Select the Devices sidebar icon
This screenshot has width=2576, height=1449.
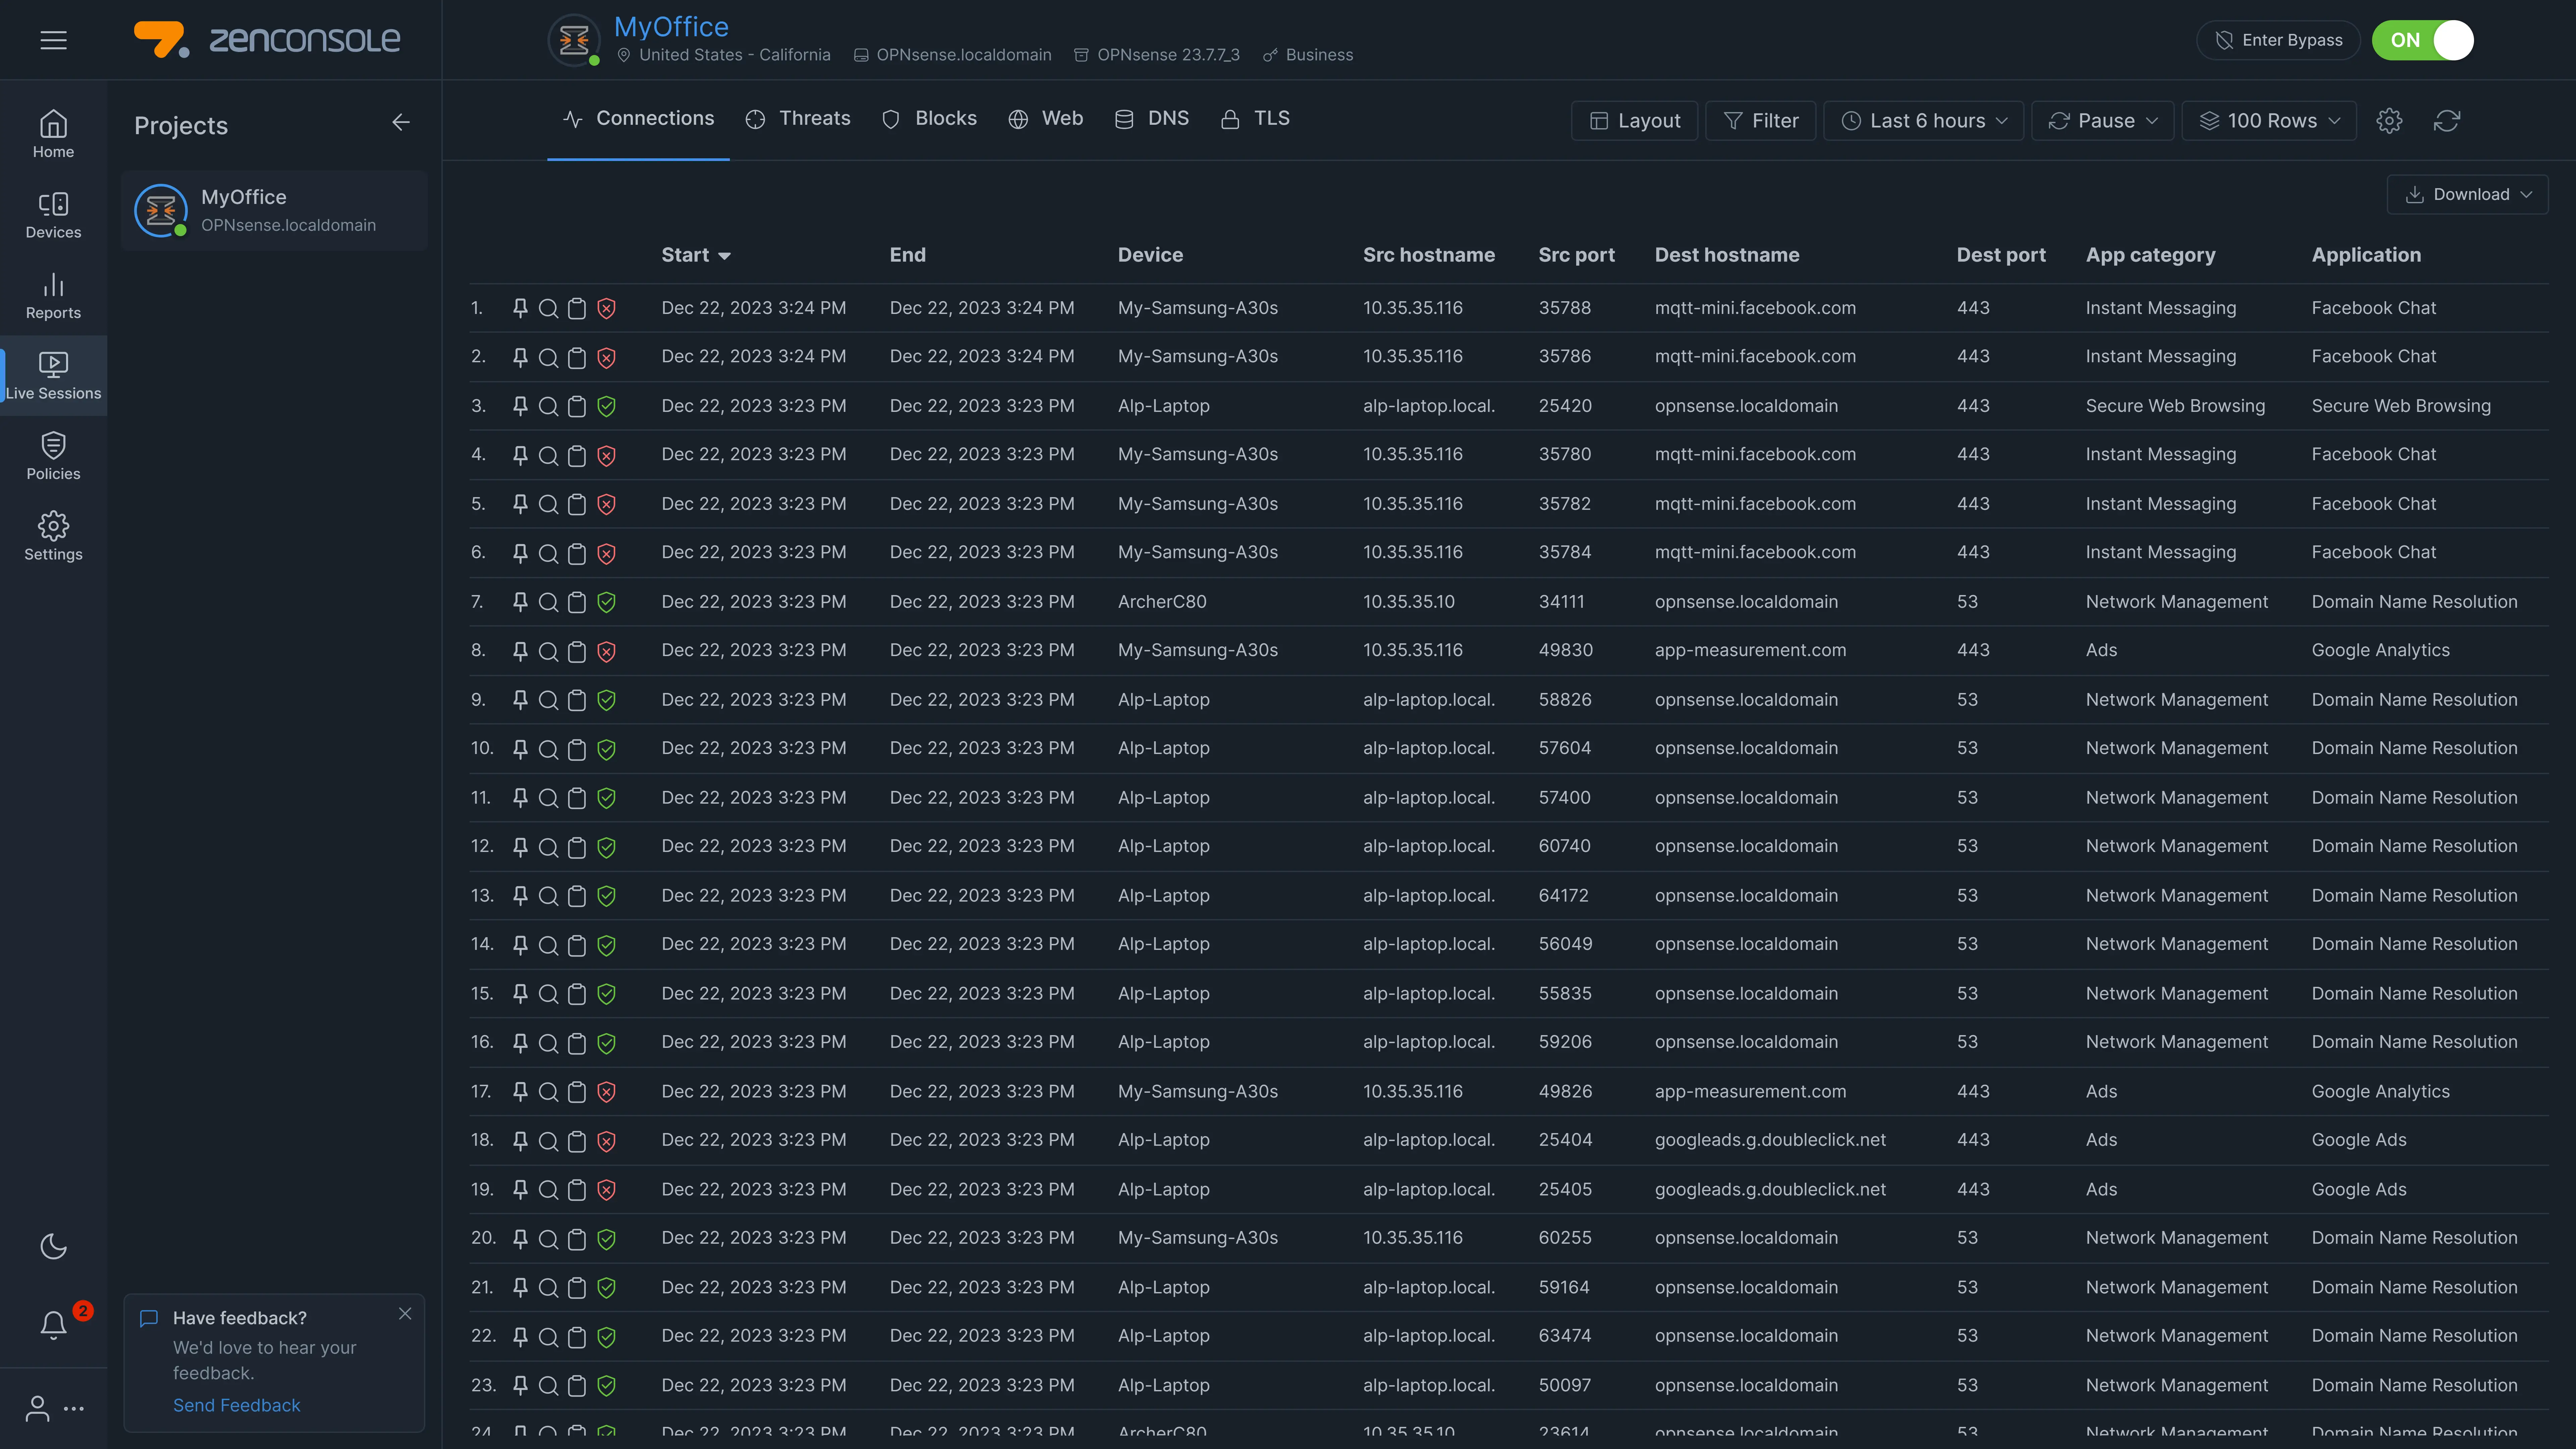(53, 215)
